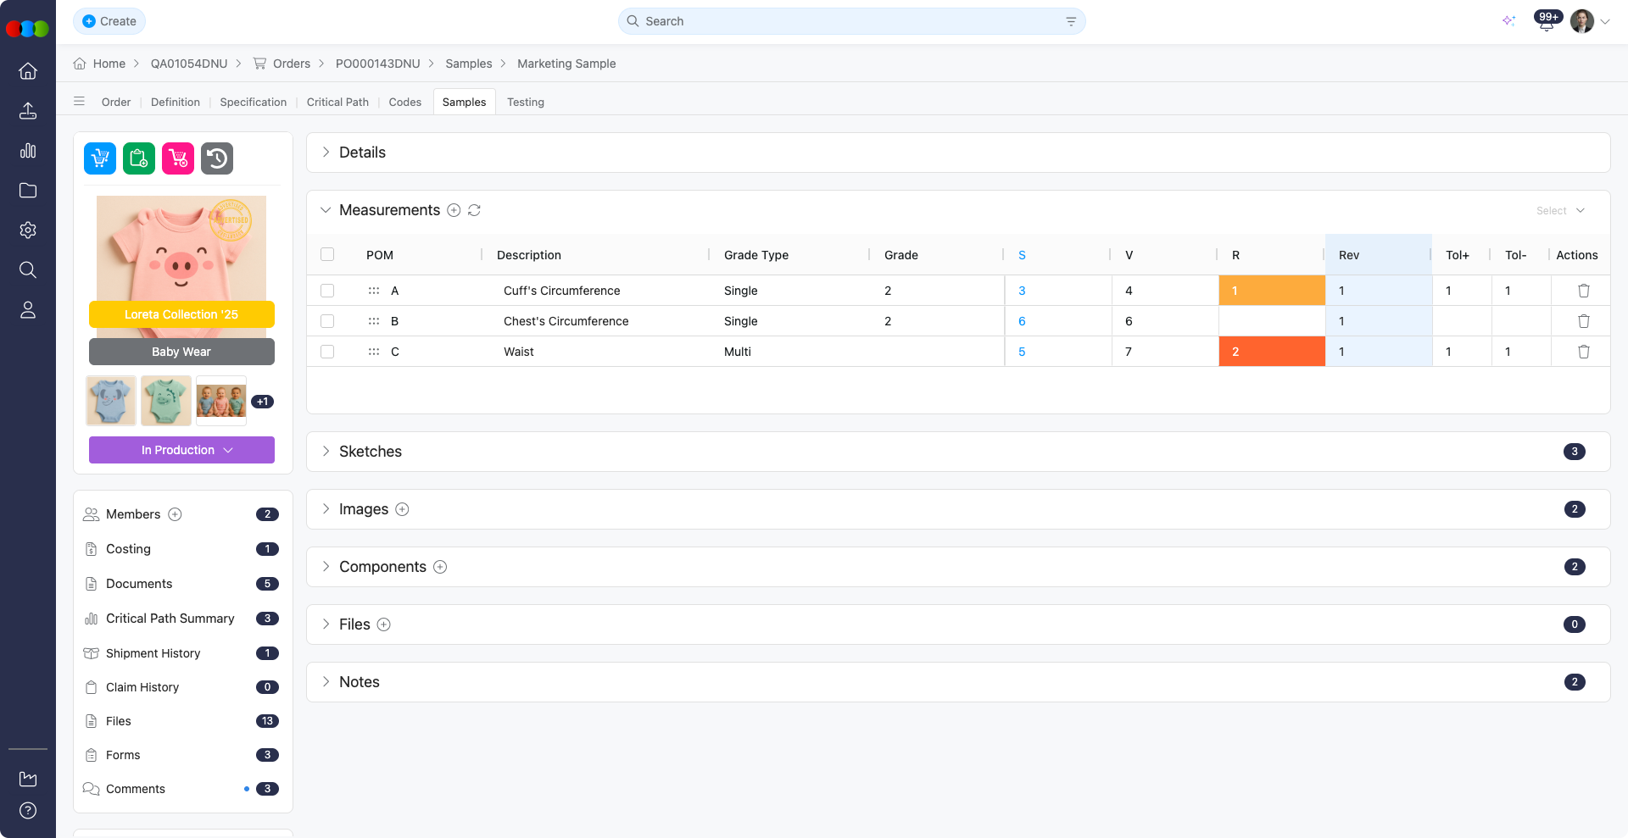Click the AI sparkle icon in header
Screen dimensions: 1628x838
coord(1508,21)
